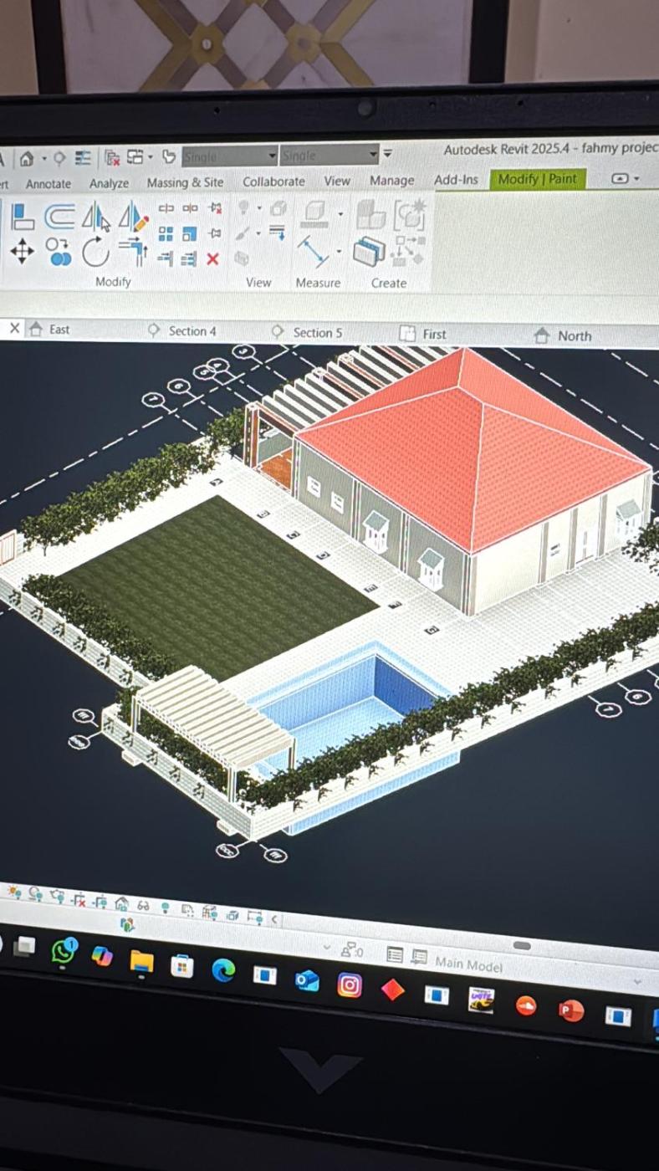Image resolution: width=659 pixels, height=1171 pixels.
Task: Open the Massing & Site ribbon tab
Action: [x=185, y=182]
